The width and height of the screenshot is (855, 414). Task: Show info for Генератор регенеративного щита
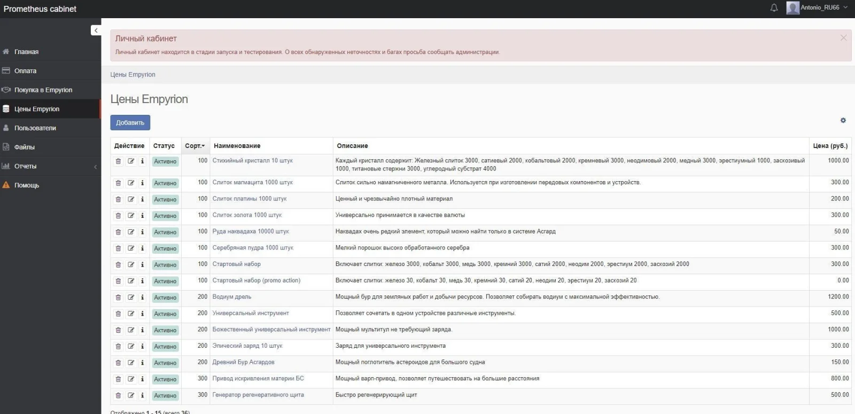click(x=142, y=396)
